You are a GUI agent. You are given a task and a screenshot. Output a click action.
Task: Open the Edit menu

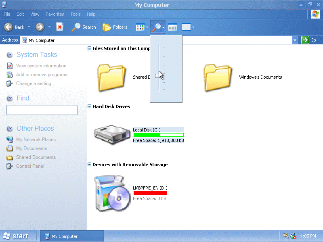tap(20, 14)
